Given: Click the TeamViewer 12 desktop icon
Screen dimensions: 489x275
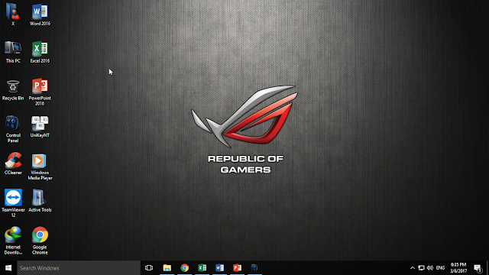Looking at the screenshot, I should coord(13,203).
